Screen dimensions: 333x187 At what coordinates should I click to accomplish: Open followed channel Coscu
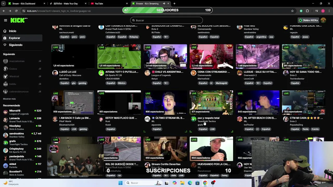(x=22, y=69)
